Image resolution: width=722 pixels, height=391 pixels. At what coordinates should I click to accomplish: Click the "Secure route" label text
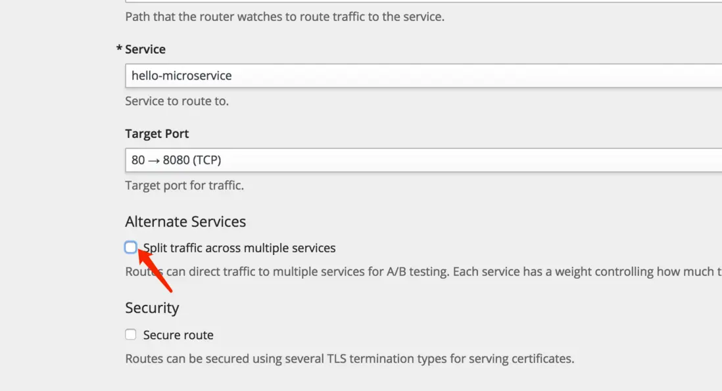pyautogui.click(x=178, y=335)
